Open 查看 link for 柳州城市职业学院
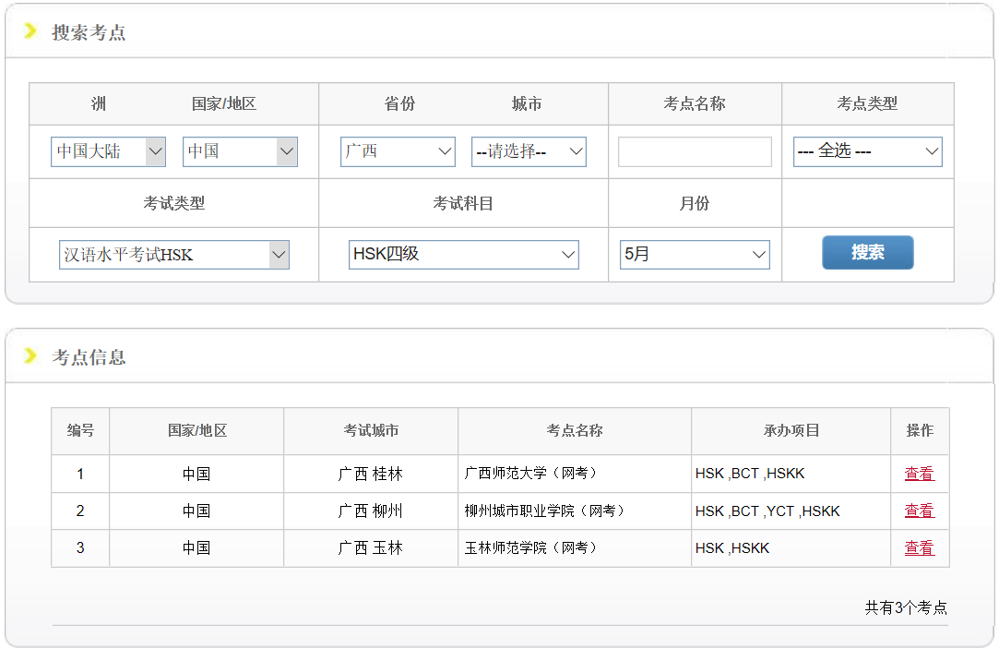Image resolution: width=999 pixels, height=649 pixels. point(919,511)
